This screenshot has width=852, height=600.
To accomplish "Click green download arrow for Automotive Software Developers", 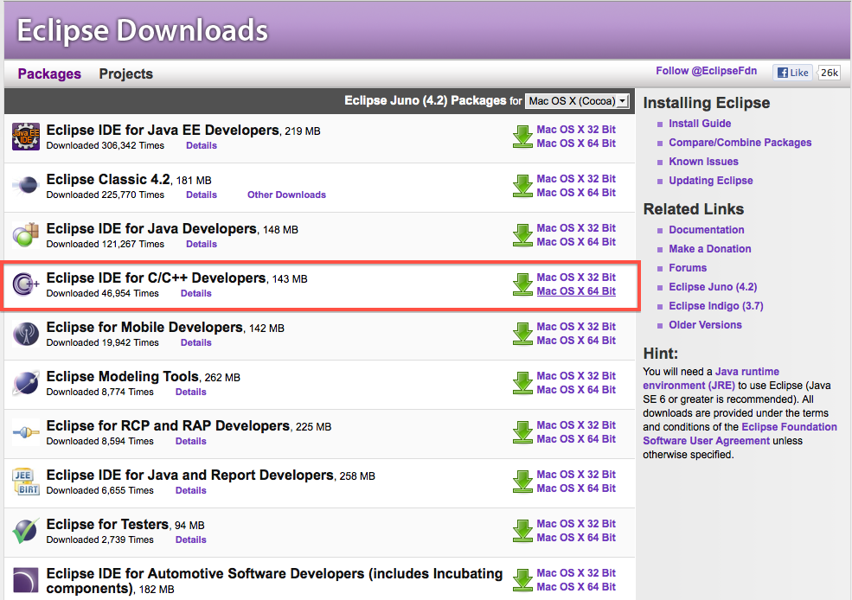I will point(522,580).
